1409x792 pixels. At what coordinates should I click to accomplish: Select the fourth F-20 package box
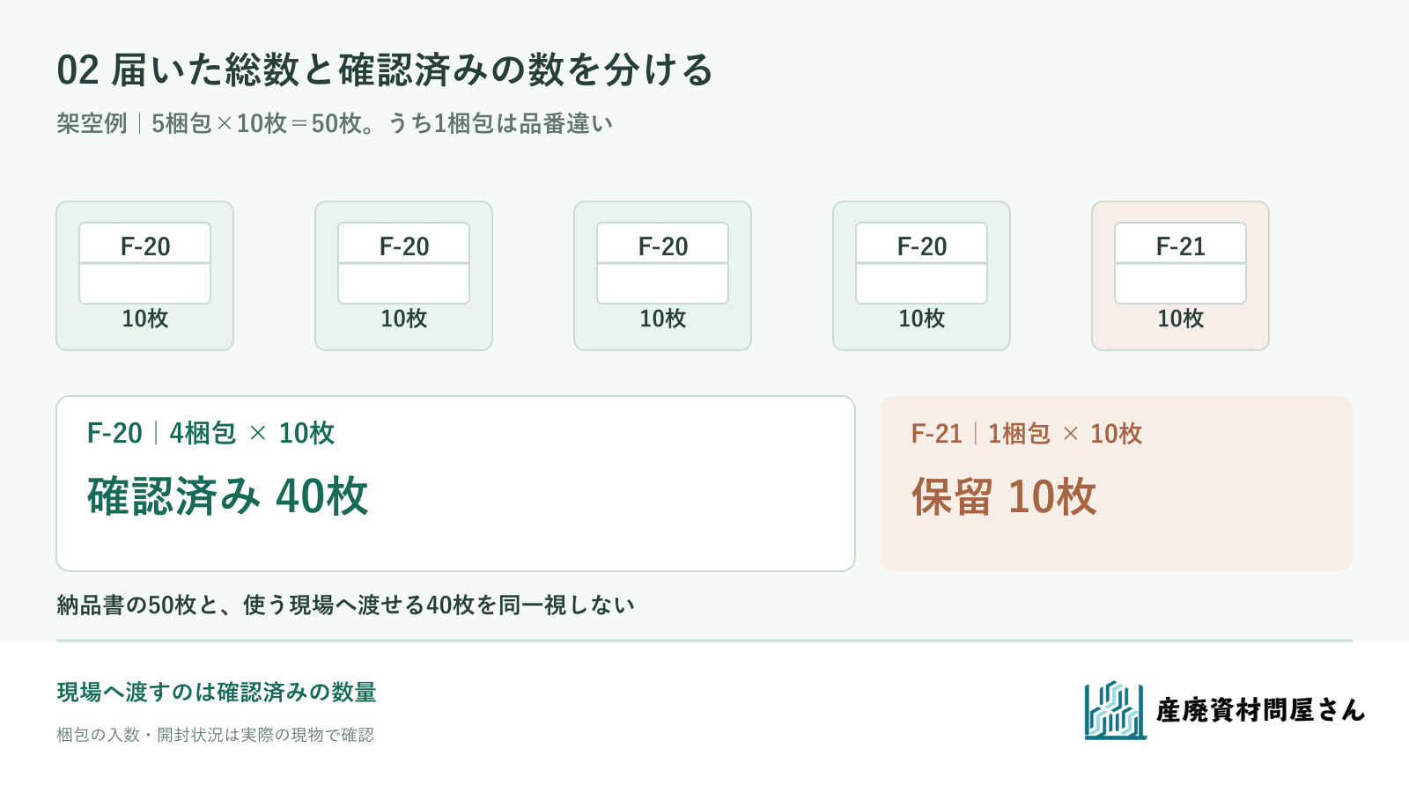tap(922, 276)
